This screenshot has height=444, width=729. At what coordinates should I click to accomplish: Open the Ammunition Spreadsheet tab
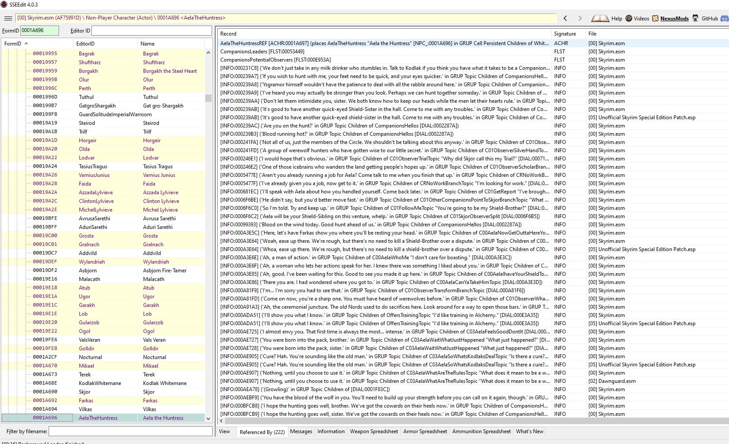[x=481, y=431]
